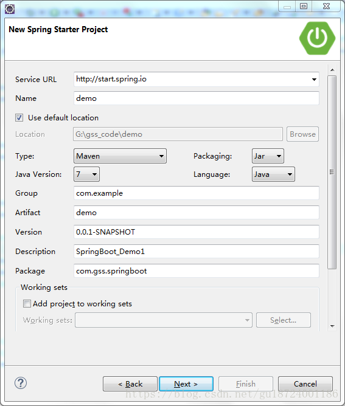
Task: Click the vertical scrollbar thumb
Action: click(332, 172)
